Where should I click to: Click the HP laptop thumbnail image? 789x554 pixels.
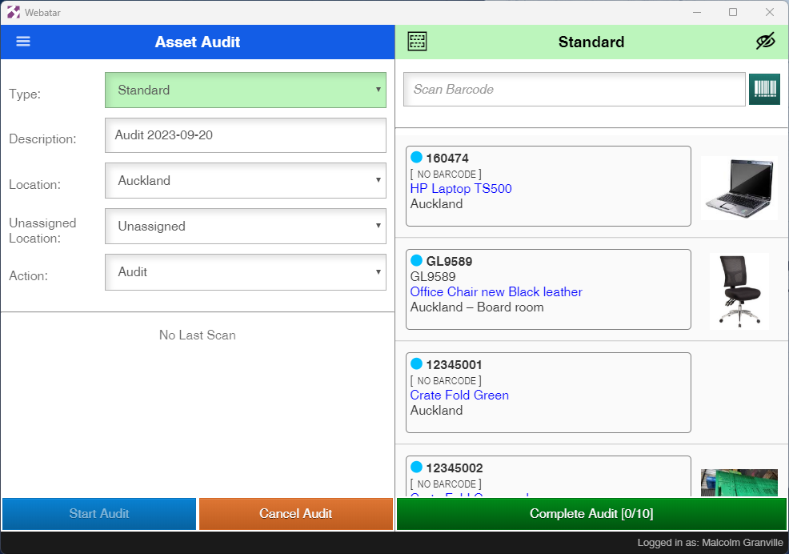(739, 188)
